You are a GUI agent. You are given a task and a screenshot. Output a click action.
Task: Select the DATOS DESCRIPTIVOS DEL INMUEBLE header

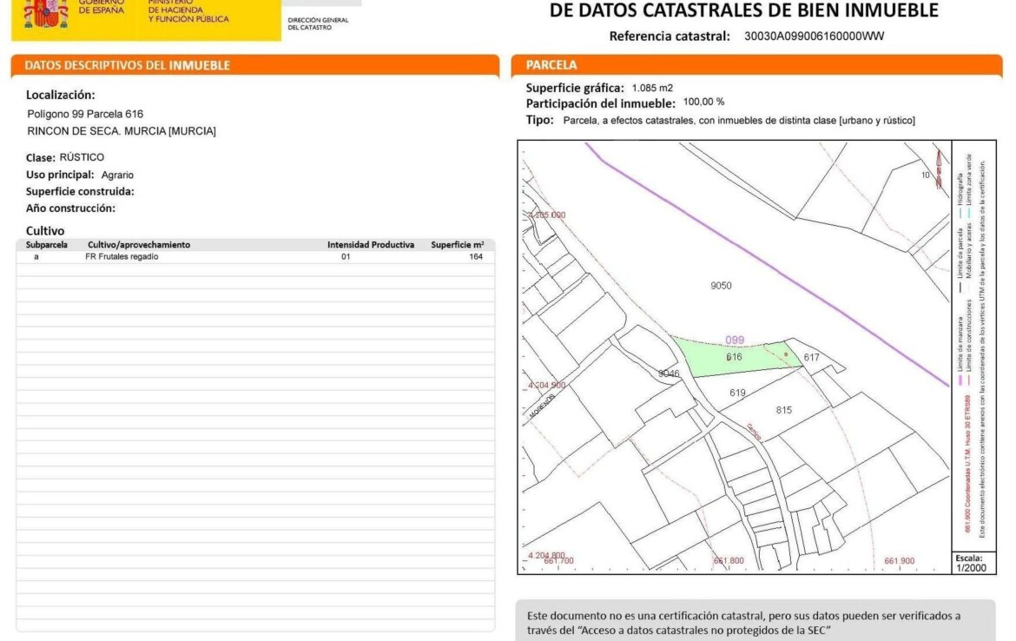[254, 65]
